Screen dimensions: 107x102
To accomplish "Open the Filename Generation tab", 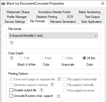I will click(63, 22).
